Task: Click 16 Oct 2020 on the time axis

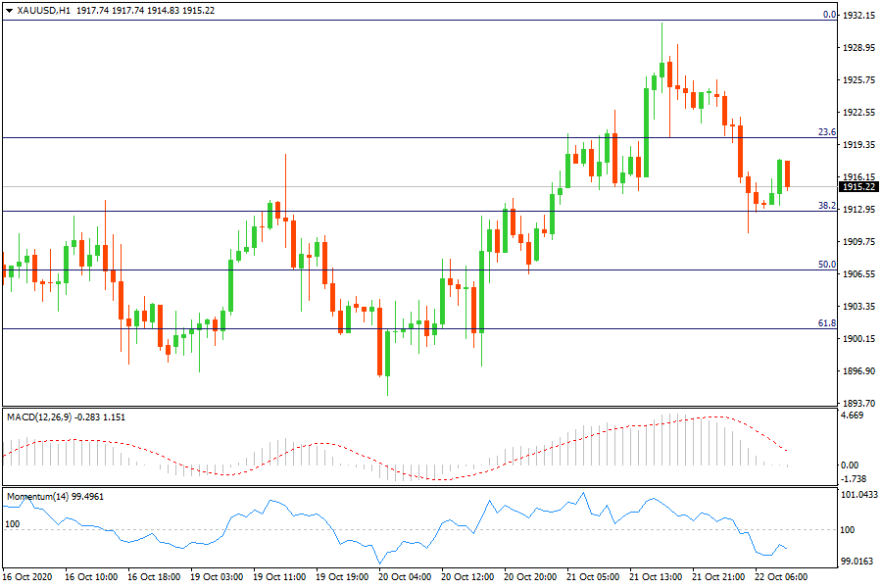Action: click(29, 577)
